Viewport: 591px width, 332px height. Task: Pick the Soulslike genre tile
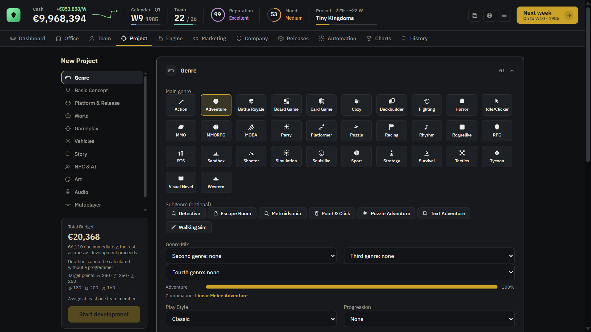pos(321,156)
